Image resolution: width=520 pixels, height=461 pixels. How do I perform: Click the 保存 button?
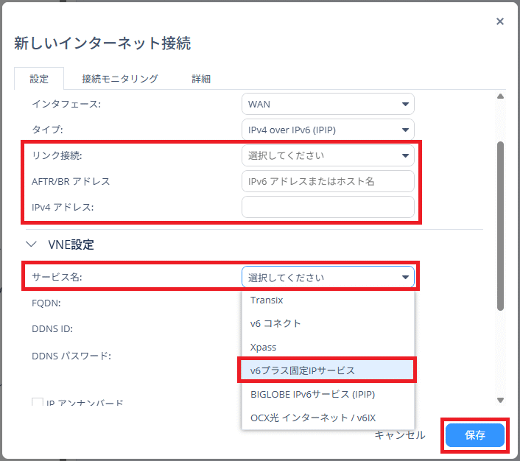(x=475, y=435)
